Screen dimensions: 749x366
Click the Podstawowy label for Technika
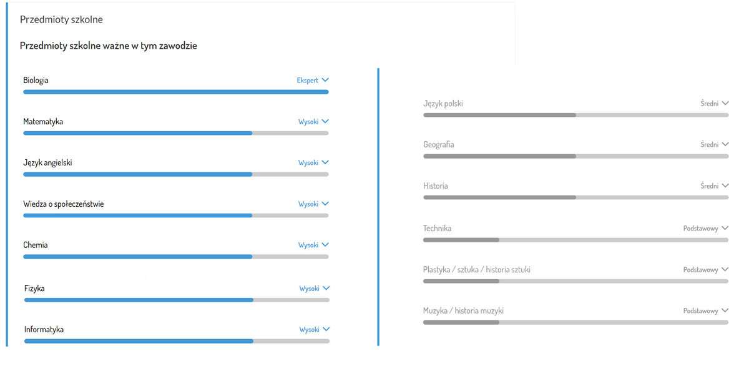tap(701, 229)
